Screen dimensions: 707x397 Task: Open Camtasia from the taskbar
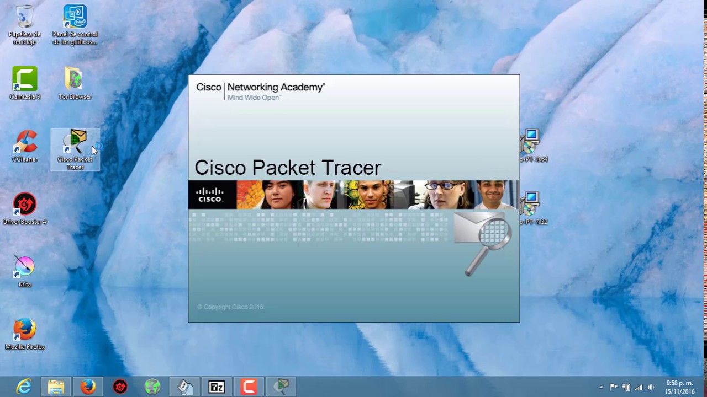[248, 387]
